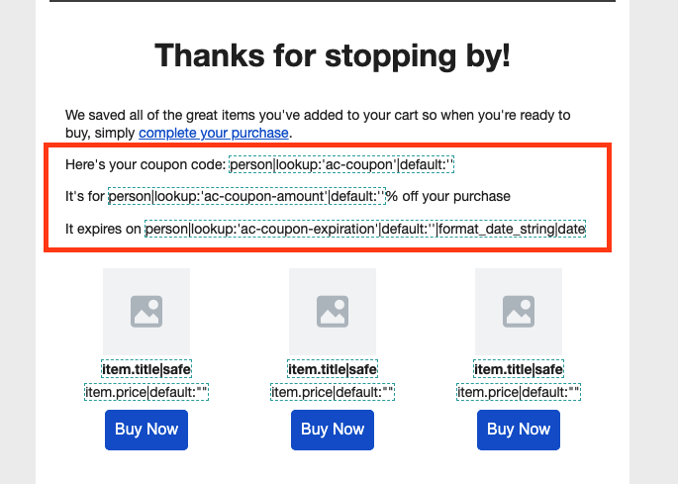The width and height of the screenshot is (678, 484).
Task: Click the right item.price default tag
Action: tap(519, 392)
